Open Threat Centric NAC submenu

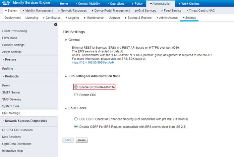tap(200, 11)
